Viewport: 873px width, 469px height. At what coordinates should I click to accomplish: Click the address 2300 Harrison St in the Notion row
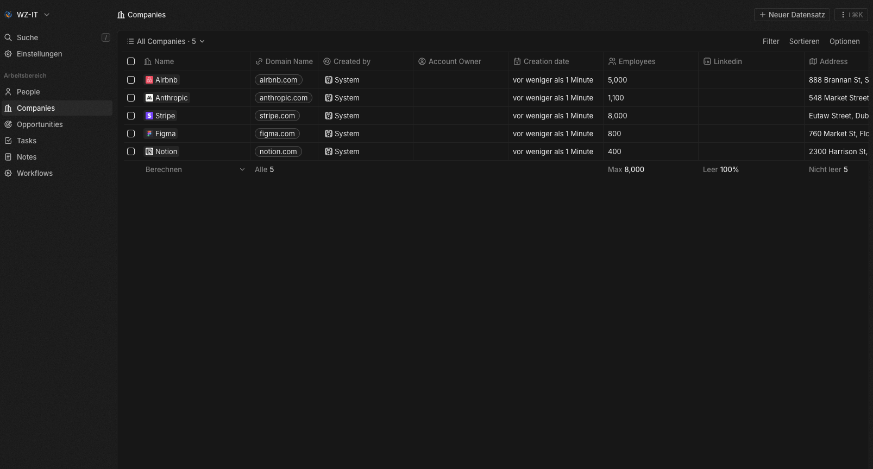point(838,151)
